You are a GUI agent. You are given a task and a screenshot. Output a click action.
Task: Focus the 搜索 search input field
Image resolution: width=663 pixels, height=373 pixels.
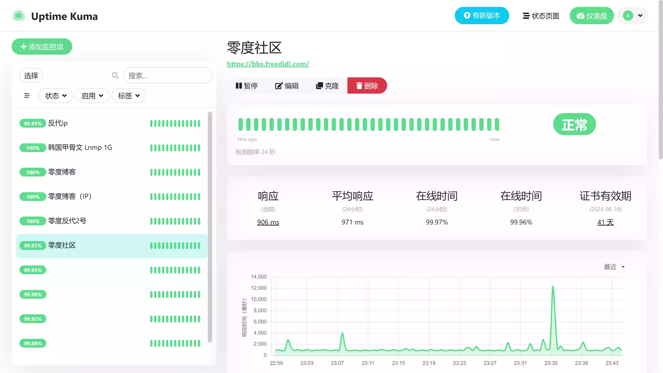168,75
